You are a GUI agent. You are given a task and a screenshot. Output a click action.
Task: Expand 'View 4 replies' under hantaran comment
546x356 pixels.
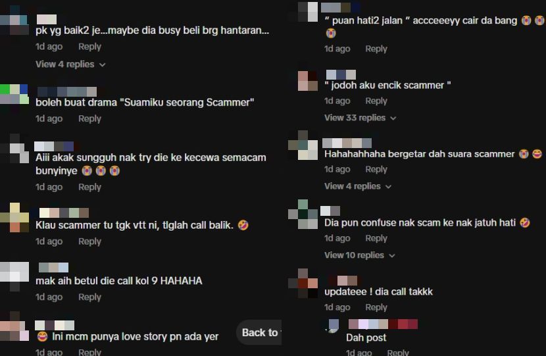click(x=70, y=64)
